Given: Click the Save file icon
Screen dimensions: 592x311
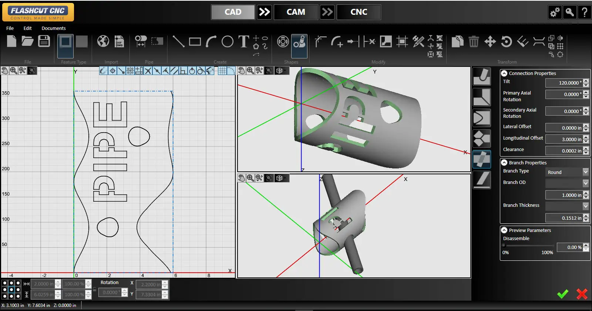Looking at the screenshot, I should tap(44, 41).
